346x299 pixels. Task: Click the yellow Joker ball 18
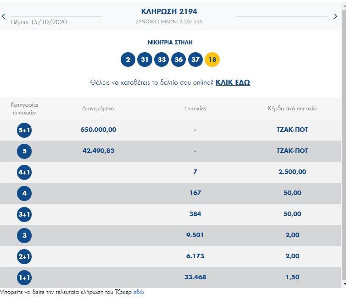(x=212, y=59)
